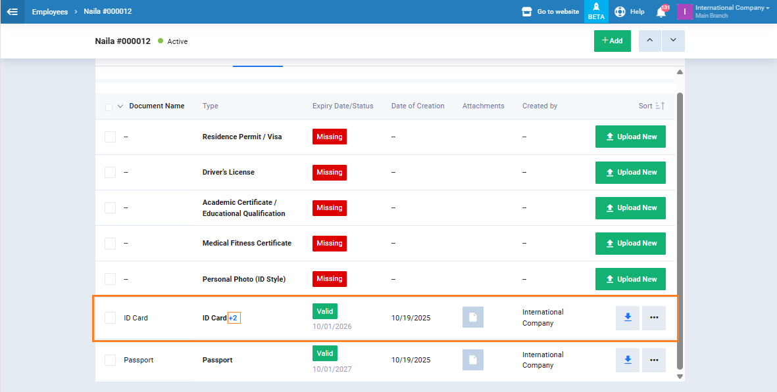Click the back arrow menu icon
This screenshot has height=392, width=777.
point(12,12)
